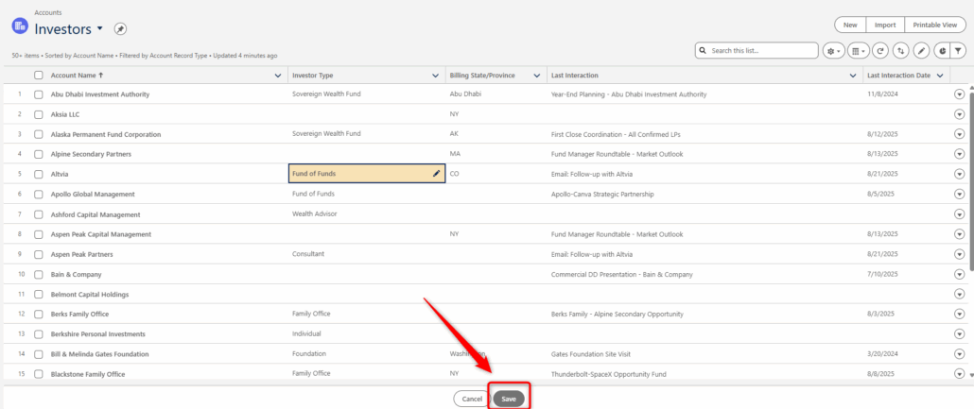Open row actions for Belmont Capital Holdings

tap(959, 294)
